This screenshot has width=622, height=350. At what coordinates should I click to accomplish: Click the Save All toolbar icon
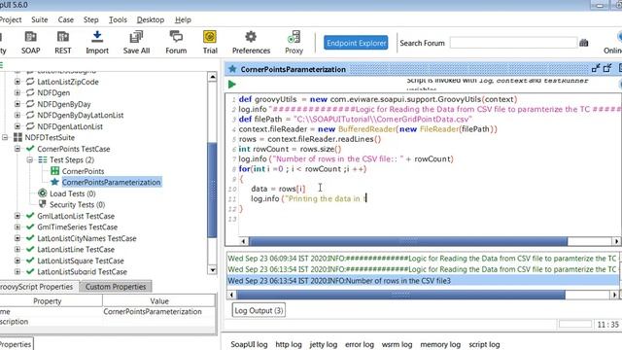click(x=136, y=37)
